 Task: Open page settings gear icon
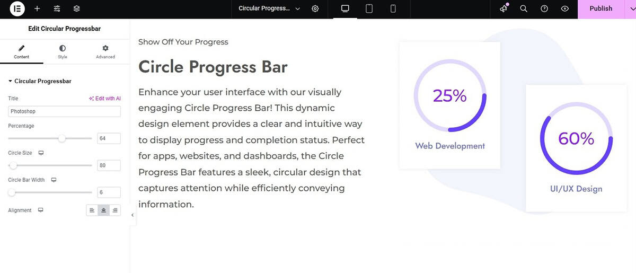pos(315,8)
